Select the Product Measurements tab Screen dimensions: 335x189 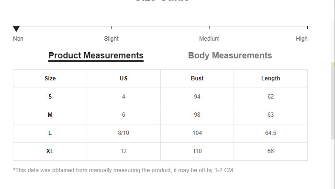tap(96, 56)
